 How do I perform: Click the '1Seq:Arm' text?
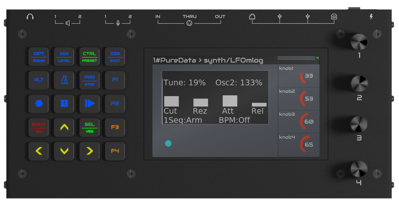tap(183, 120)
